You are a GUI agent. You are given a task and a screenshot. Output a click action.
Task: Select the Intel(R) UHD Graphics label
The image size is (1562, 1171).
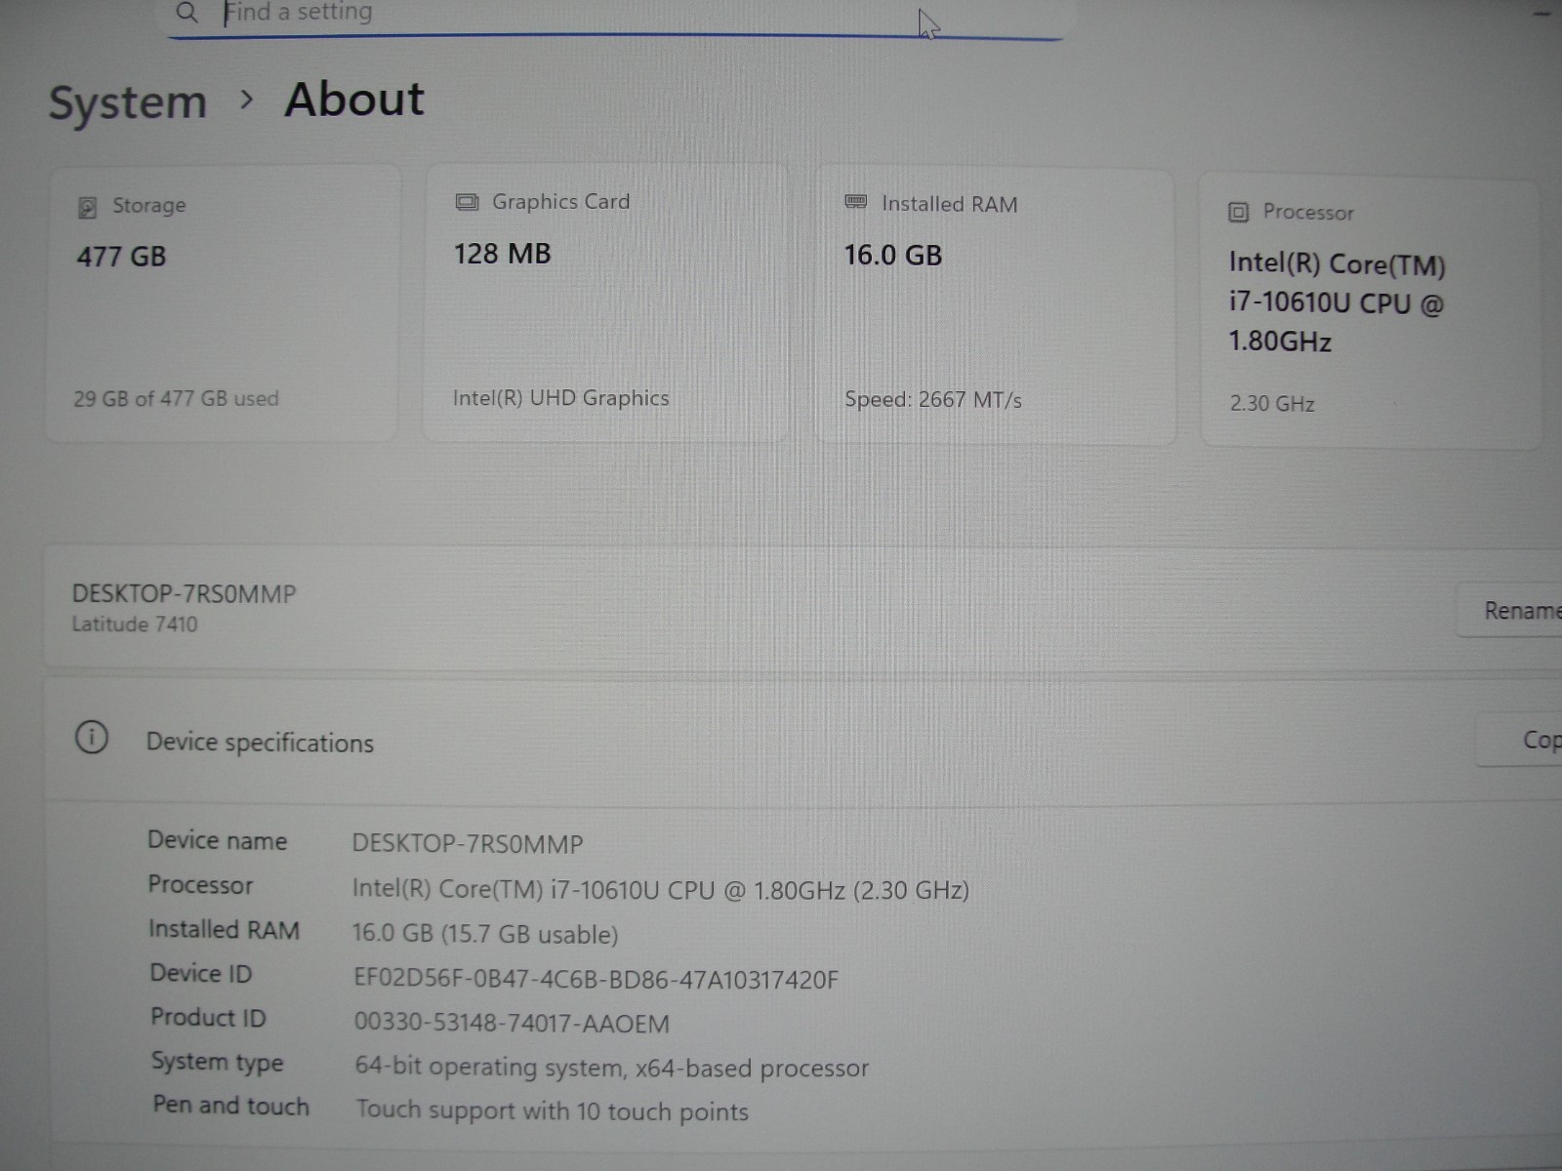[x=560, y=398]
